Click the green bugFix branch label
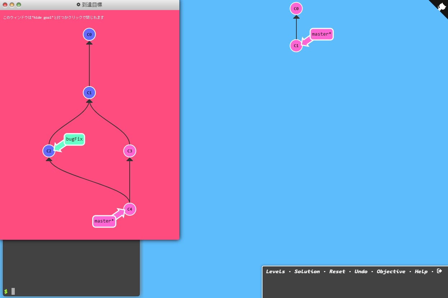 [x=75, y=139]
